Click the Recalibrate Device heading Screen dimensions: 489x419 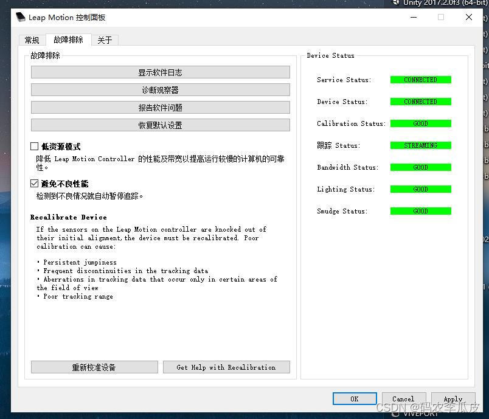coord(68,217)
